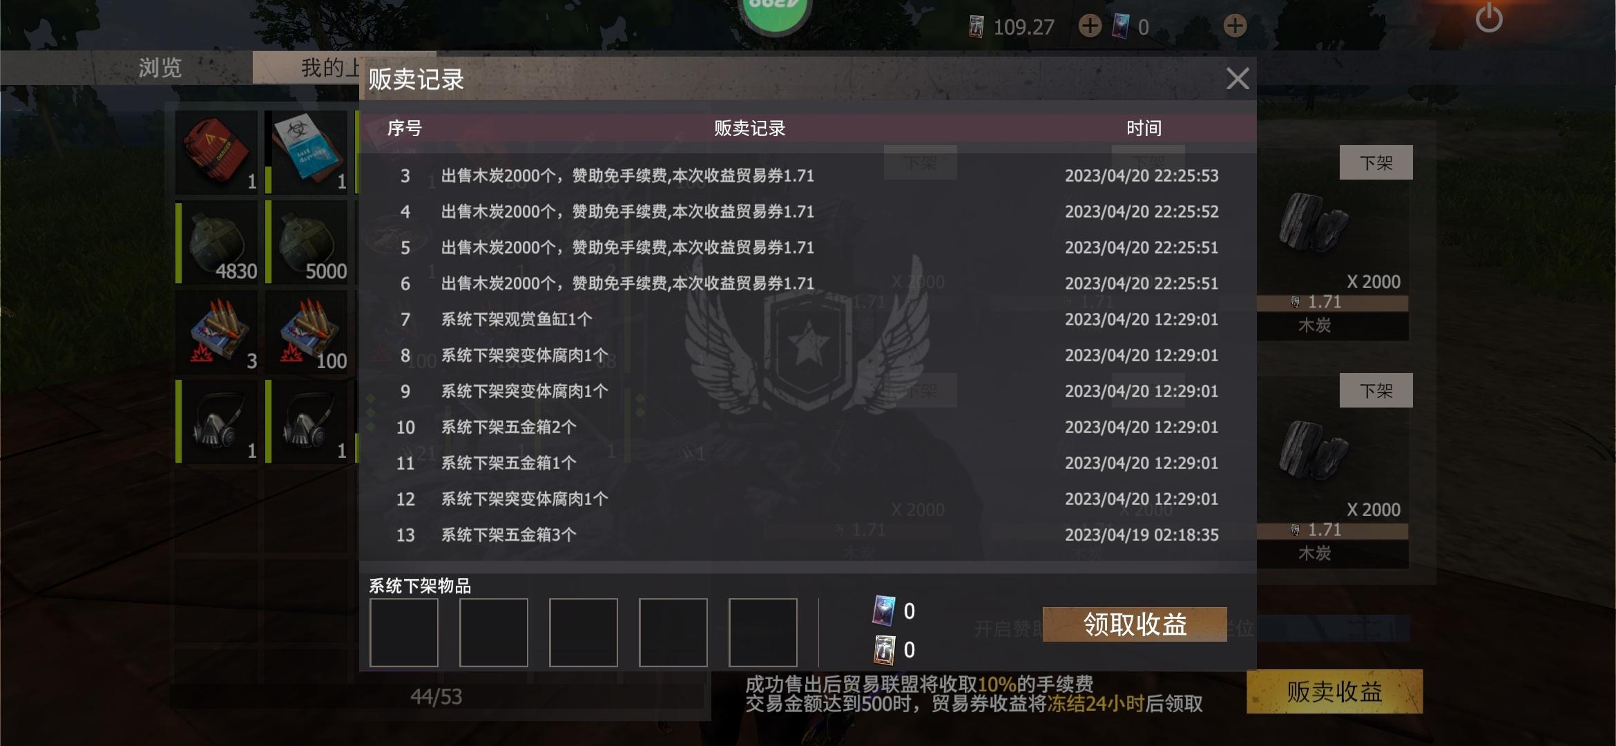Select the canteen stack of 5000
This screenshot has width=1616, height=746.
306,242
